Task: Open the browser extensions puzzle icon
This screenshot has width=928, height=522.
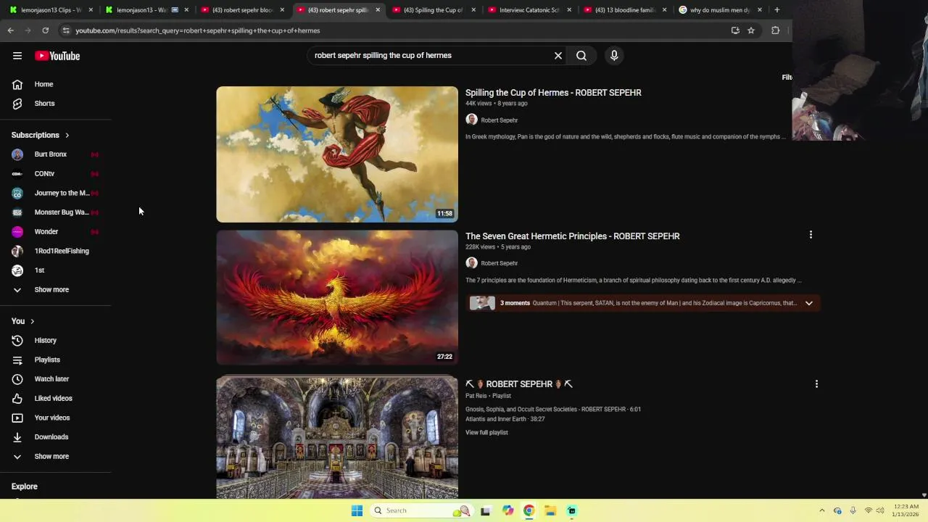Action: [x=775, y=30]
